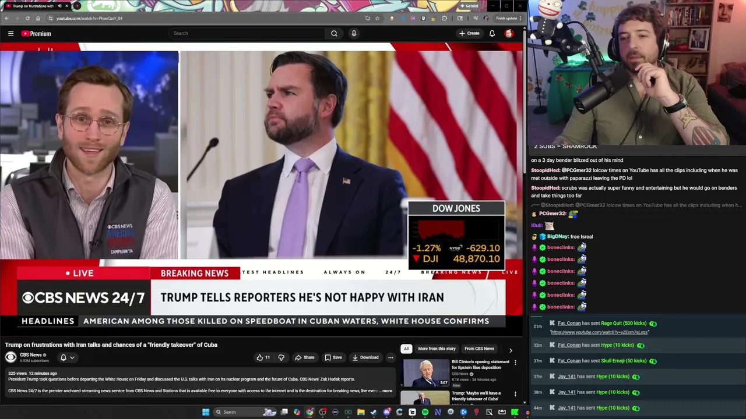Open Bill Clinton's opening statement thumbnail

[x=425, y=373]
